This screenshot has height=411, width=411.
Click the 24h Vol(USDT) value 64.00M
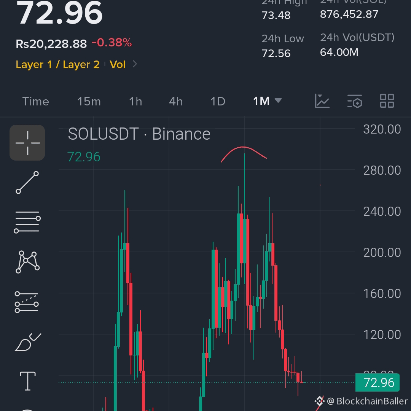click(339, 53)
